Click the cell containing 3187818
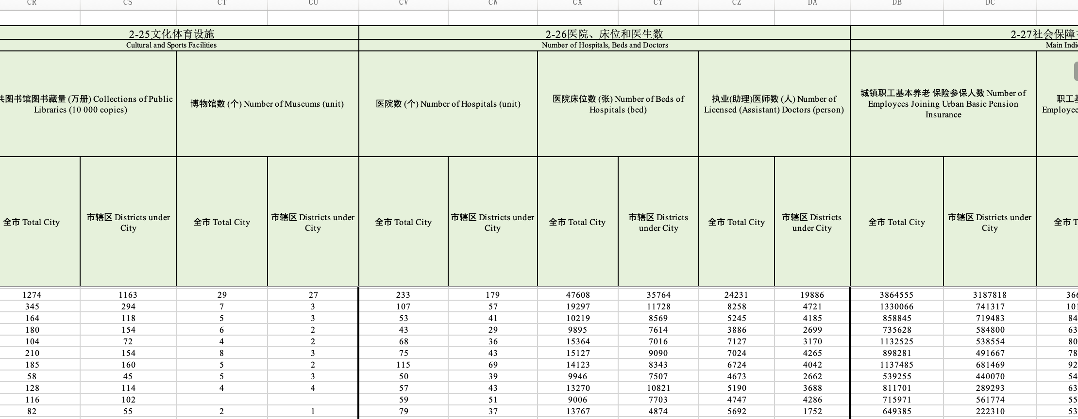 (990, 295)
